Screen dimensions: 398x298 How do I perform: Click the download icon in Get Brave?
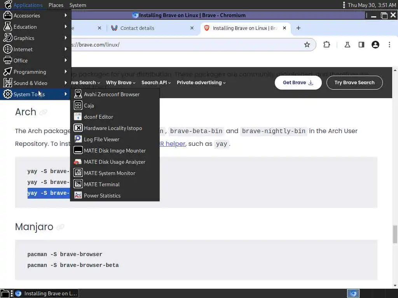[x=311, y=83]
